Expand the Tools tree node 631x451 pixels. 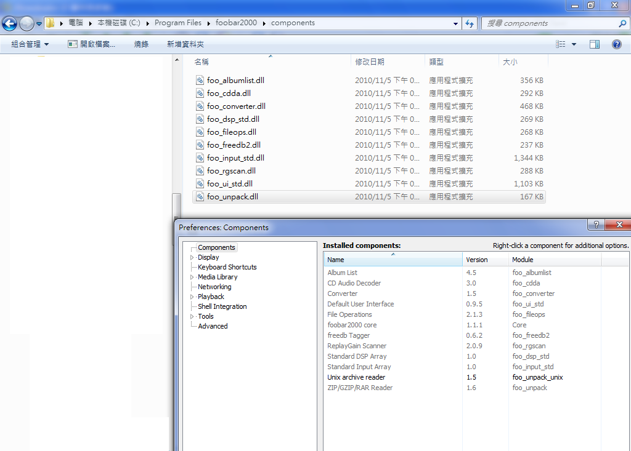tap(192, 317)
